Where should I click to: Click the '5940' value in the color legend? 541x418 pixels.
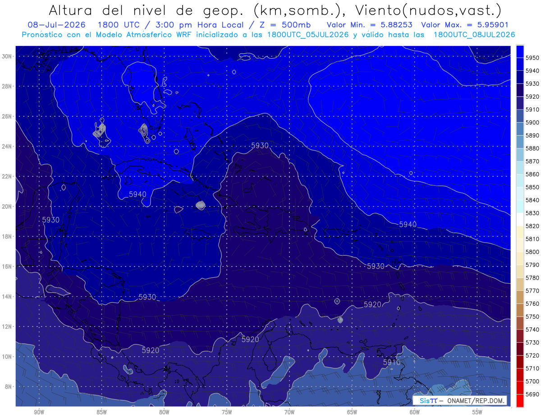[x=532, y=71]
